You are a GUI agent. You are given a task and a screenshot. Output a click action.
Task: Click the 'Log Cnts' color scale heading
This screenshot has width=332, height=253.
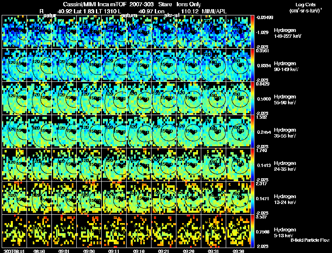click(x=305, y=5)
